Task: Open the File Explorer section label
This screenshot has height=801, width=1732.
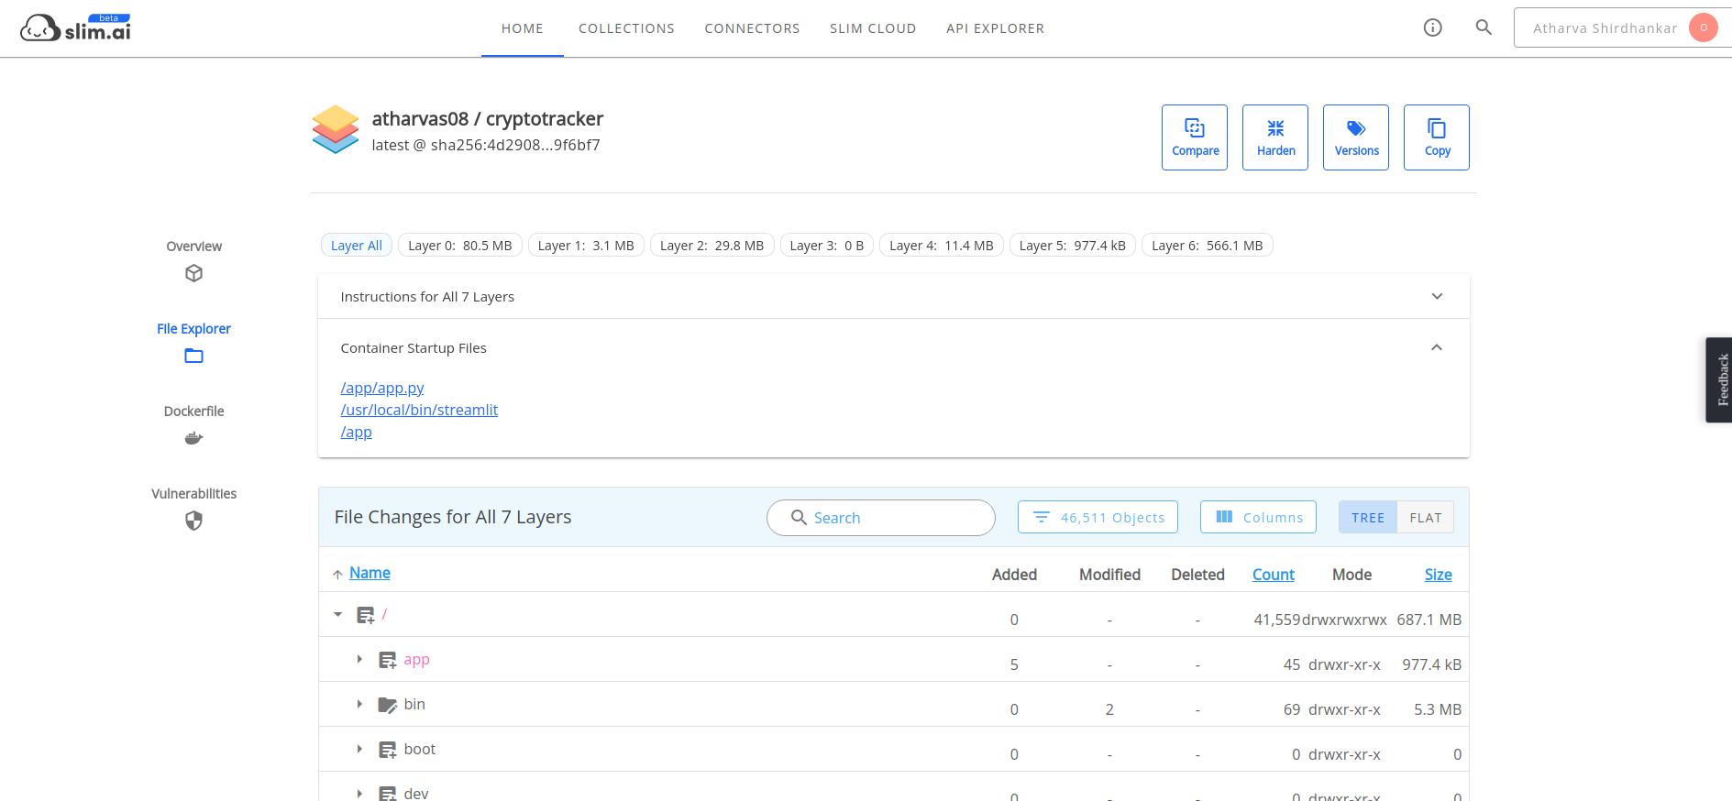Action: click(x=193, y=329)
